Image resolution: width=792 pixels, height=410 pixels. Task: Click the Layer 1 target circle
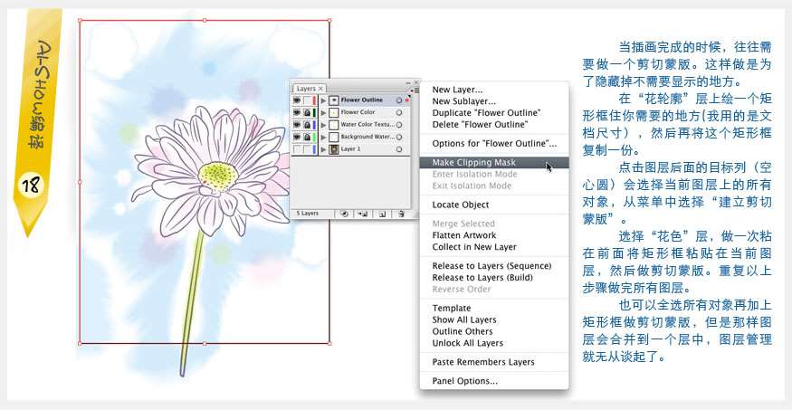tap(399, 149)
